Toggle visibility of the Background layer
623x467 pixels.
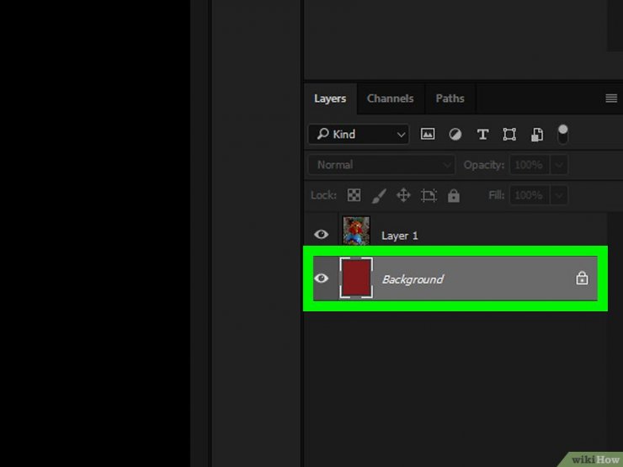[321, 279]
